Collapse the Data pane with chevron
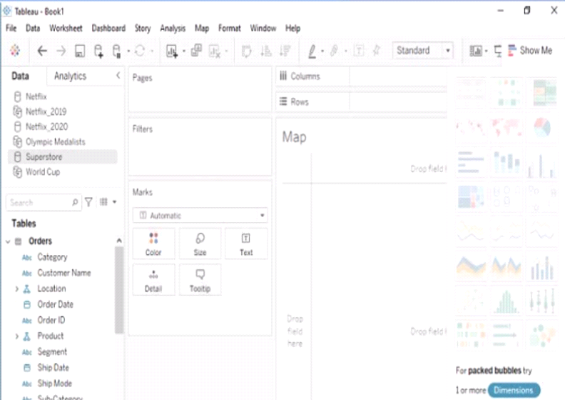565x400 pixels. [x=118, y=76]
